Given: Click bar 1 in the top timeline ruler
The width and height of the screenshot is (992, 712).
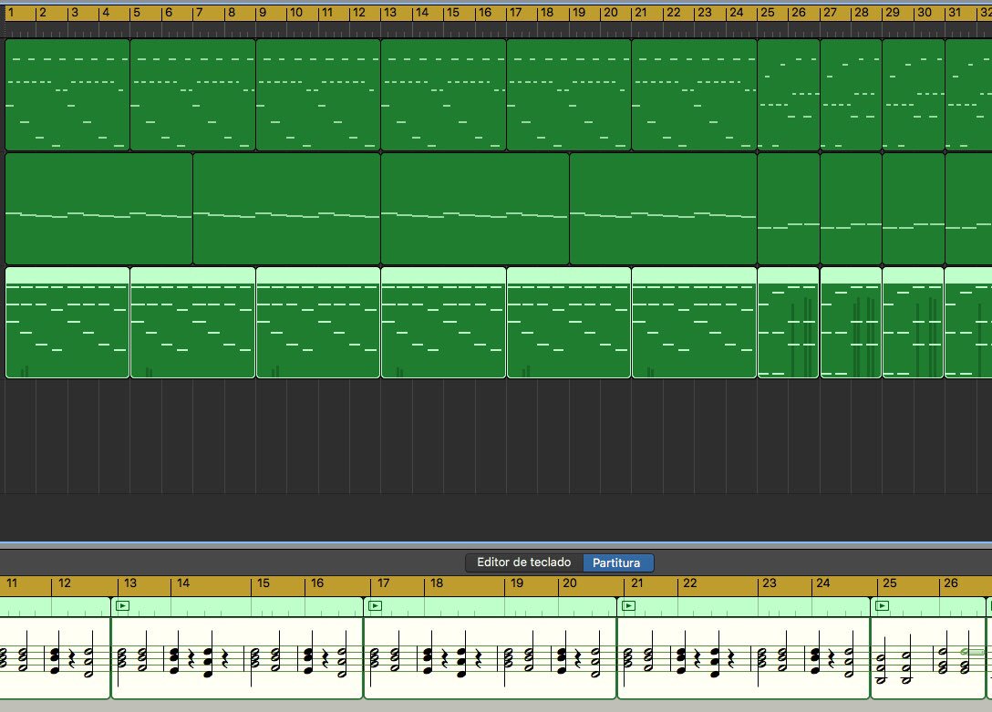Looking at the screenshot, I should [x=11, y=12].
